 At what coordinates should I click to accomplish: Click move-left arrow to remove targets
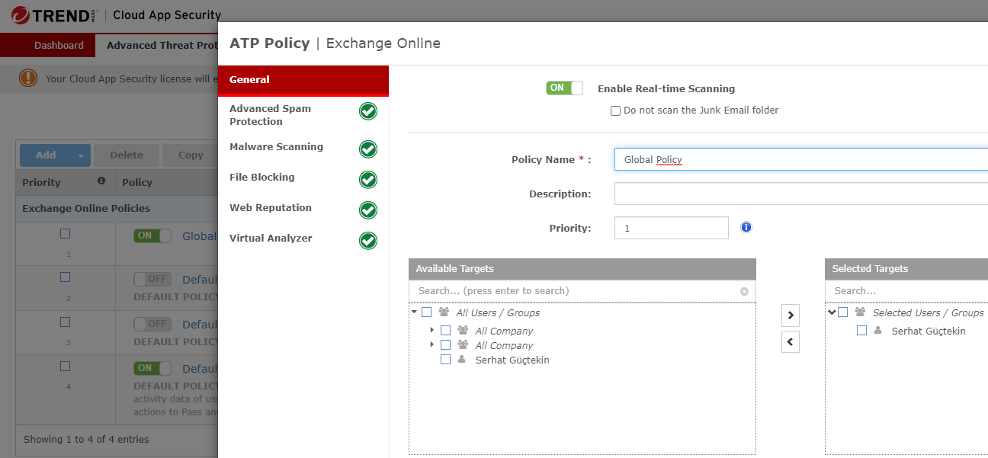[x=791, y=342]
